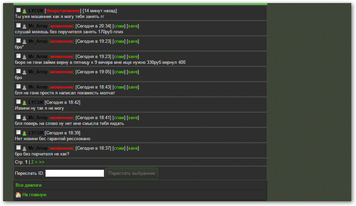Click спам on the 18:43 message
Screen dimensions: 356x206
pyautogui.click(x=119, y=87)
